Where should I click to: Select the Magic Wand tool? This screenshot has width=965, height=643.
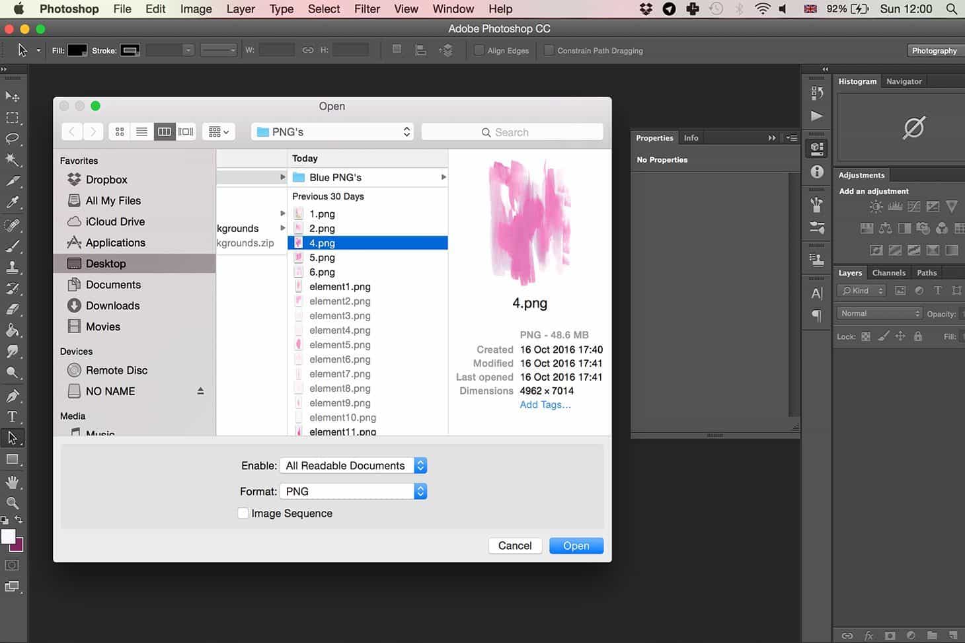click(x=13, y=160)
